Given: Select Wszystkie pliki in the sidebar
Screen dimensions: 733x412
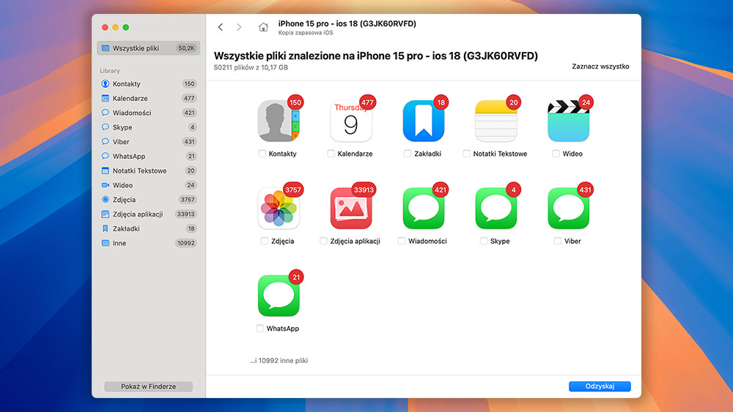Looking at the screenshot, I should tap(149, 48).
